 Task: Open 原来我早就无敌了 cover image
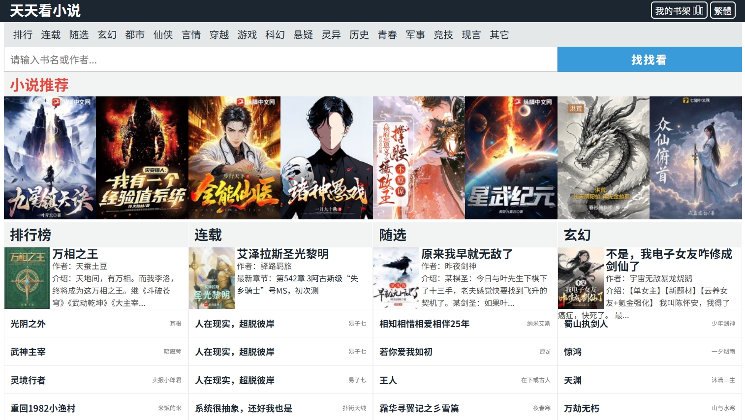396,278
